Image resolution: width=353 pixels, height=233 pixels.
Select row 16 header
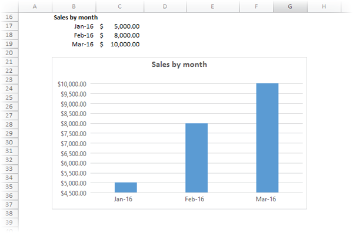tap(9, 17)
